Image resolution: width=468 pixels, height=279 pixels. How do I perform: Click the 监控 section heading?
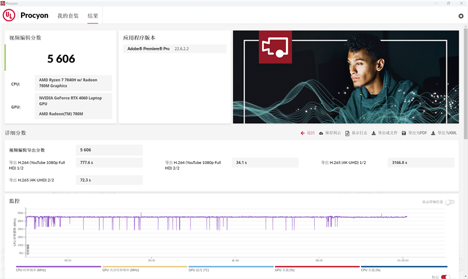(x=14, y=201)
